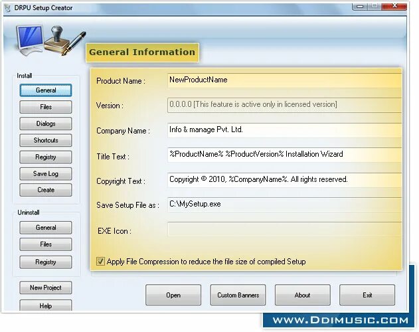
Task: Open Uninstall Files section
Action: tap(46, 244)
